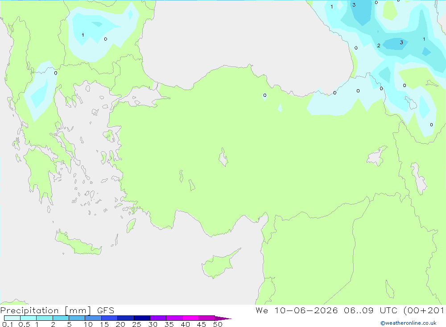This screenshot has height=327, width=446.
Task: Select legend swatch between 5 and 10
Action: (77, 318)
